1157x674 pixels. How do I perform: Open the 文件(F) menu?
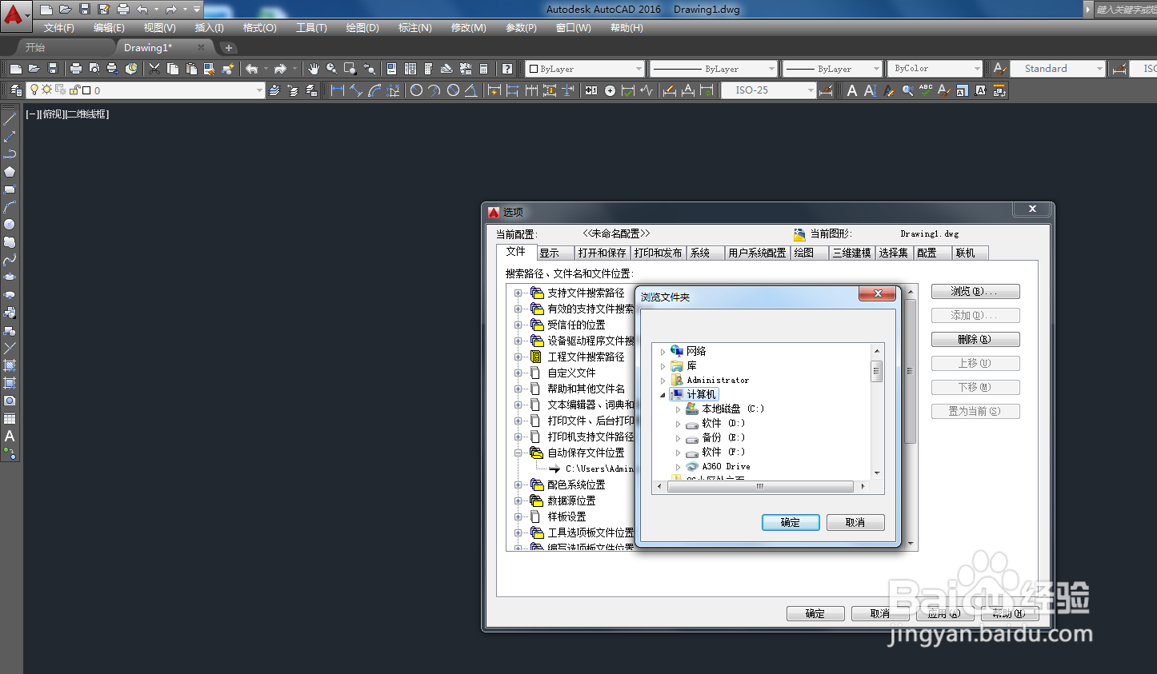pyautogui.click(x=58, y=28)
